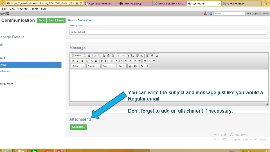Screen dimensions: 270x152
Task: Justify the text alignment
Action: coord(139,61)
